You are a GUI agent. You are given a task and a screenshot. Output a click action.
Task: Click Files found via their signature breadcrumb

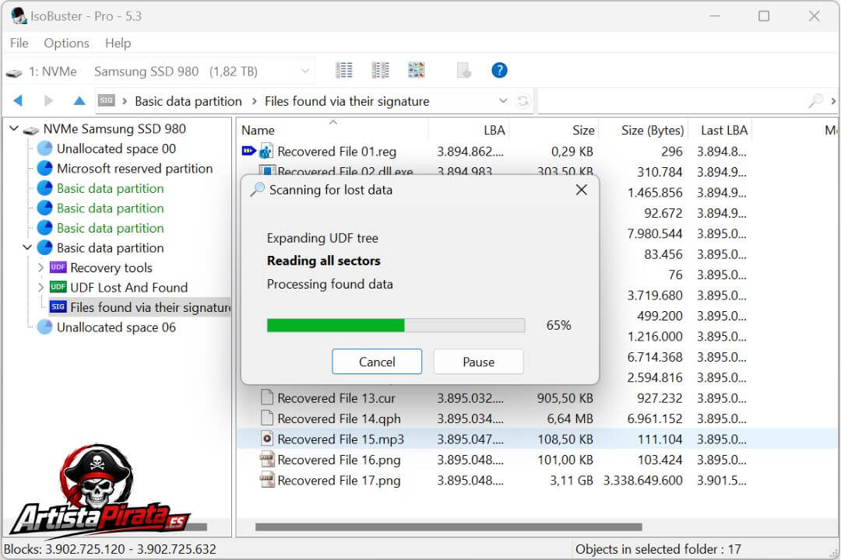[347, 101]
